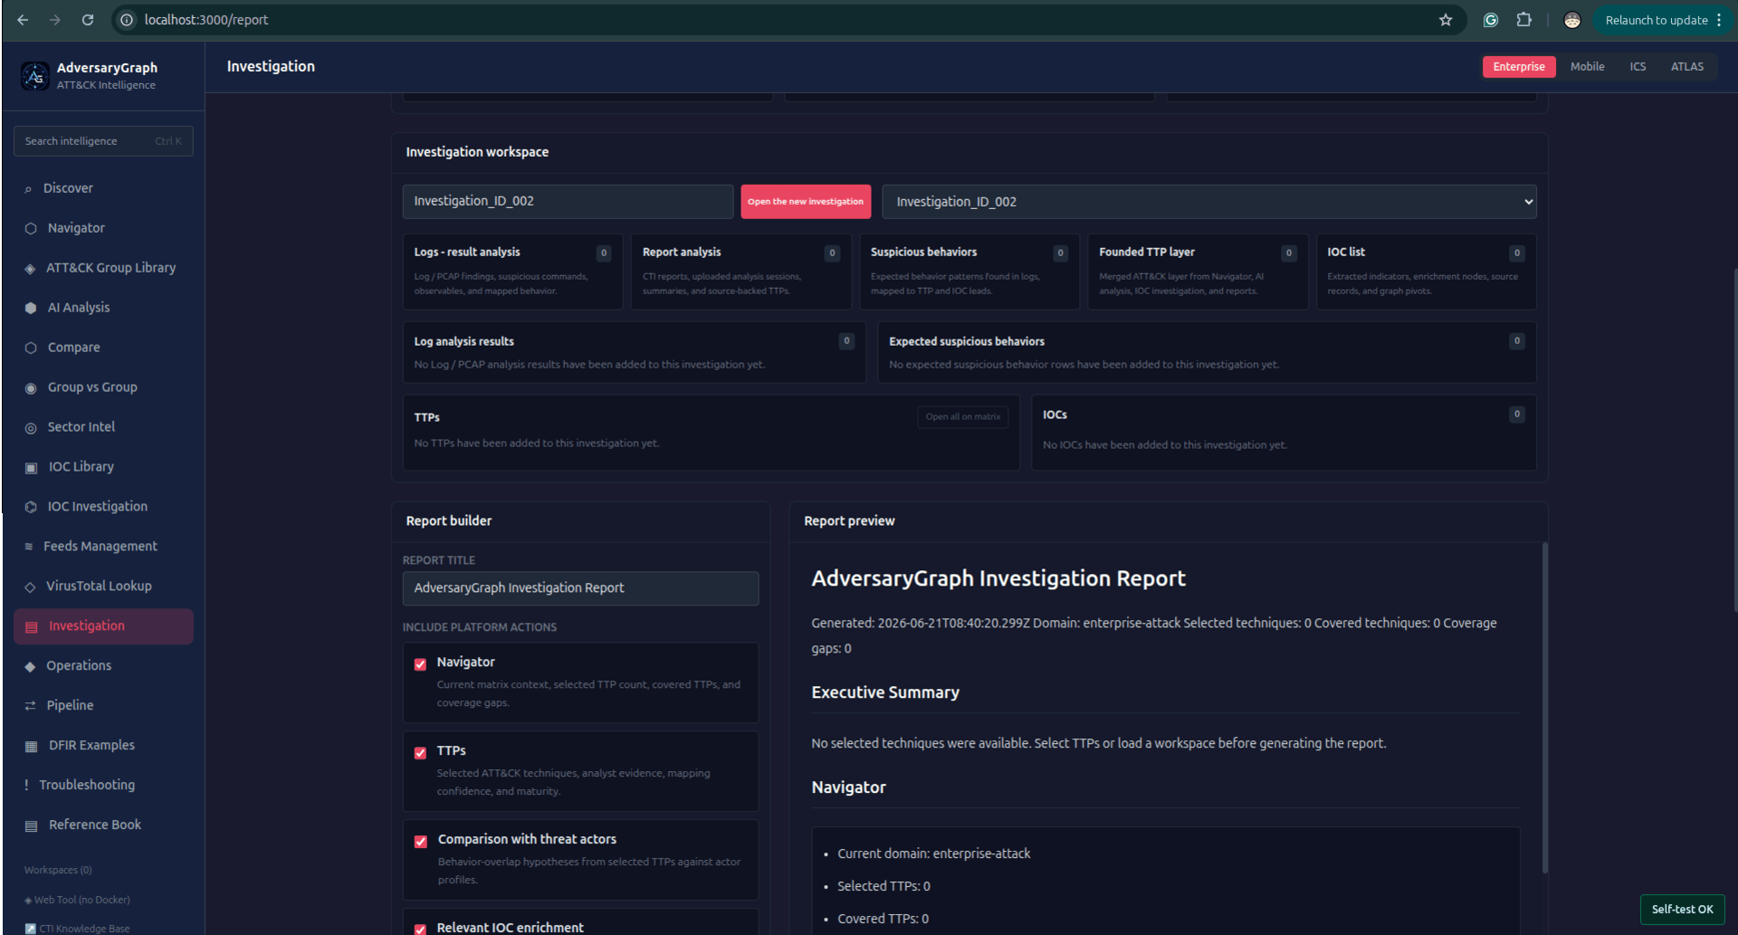Switch to ICS domain tab
This screenshot has width=1738, height=935.
(x=1638, y=67)
